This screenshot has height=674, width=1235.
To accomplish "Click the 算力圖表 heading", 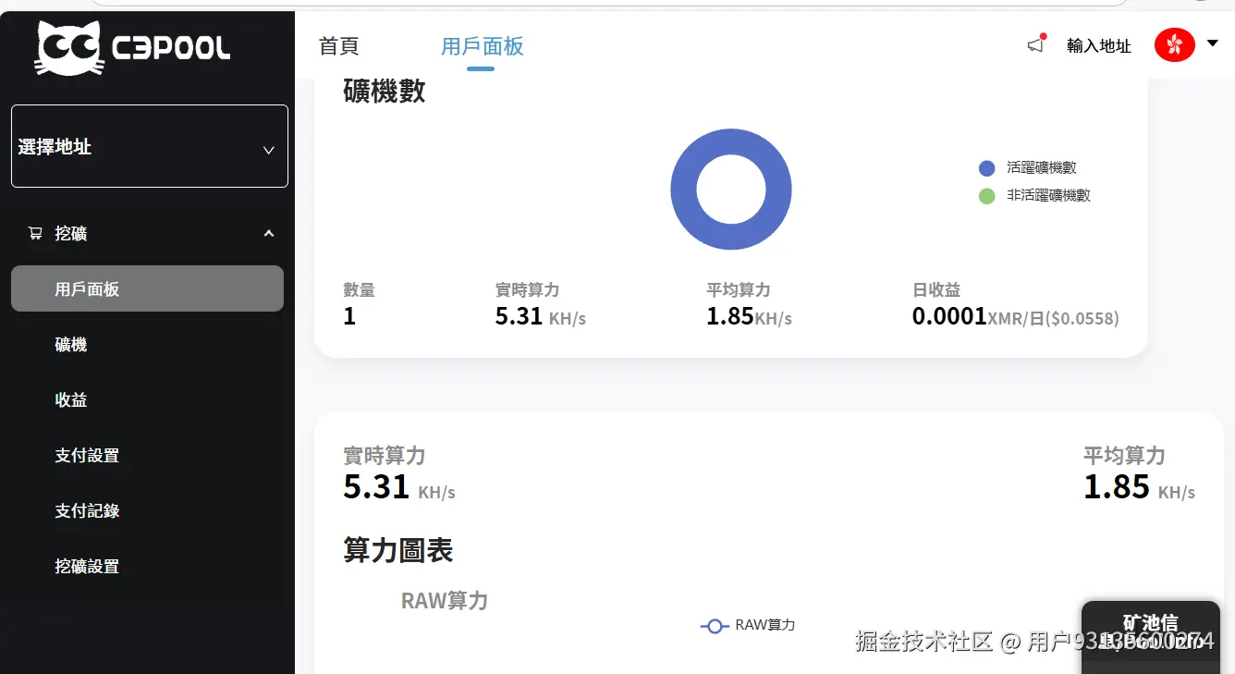I will pyautogui.click(x=398, y=551).
